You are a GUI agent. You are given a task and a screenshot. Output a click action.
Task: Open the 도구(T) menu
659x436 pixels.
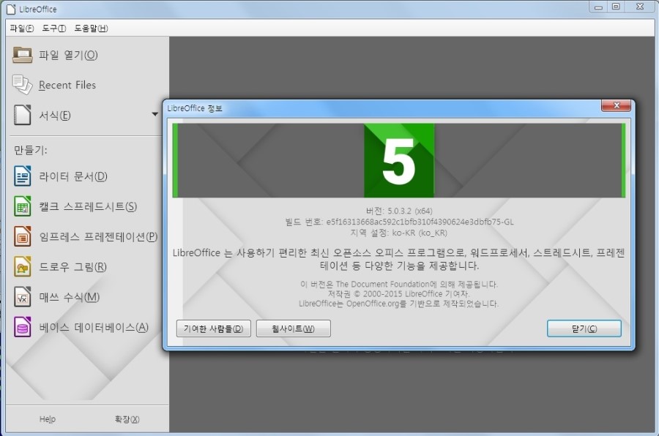(x=53, y=28)
